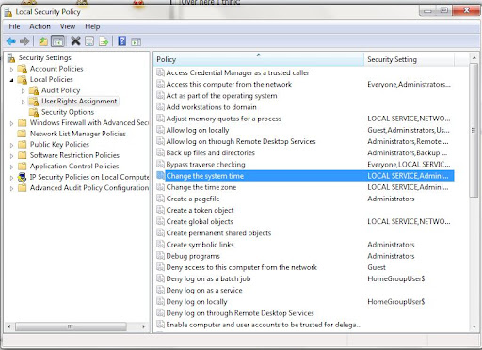Click the Audit Policy folder icon
This screenshot has height=350, width=482.
coord(34,90)
